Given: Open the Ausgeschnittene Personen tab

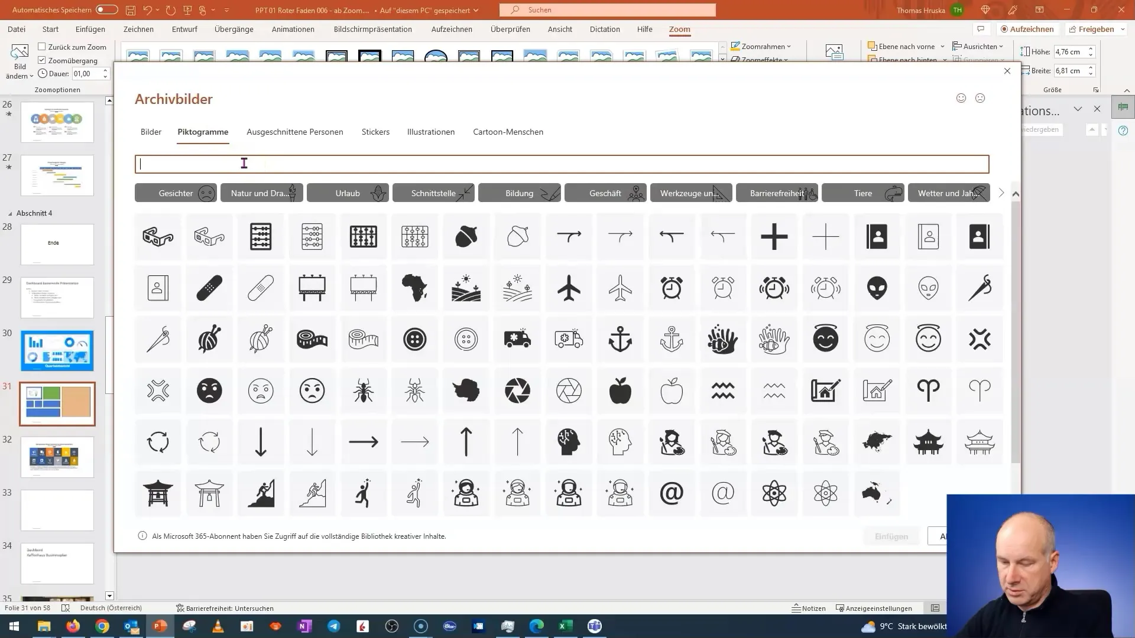Looking at the screenshot, I should (x=295, y=132).
